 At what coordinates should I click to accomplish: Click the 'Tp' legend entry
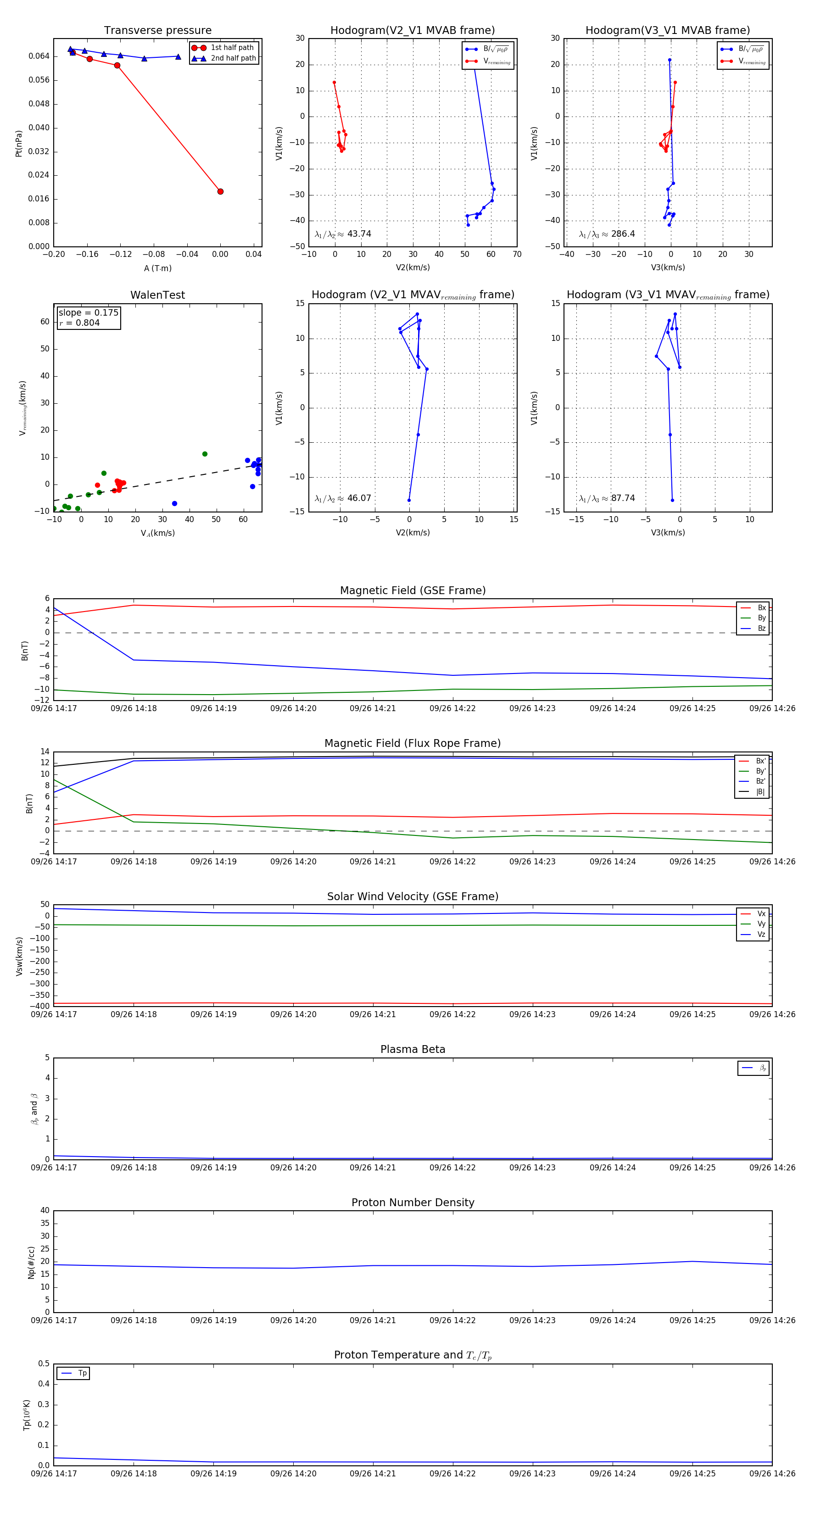click(x=73, y=1374)
